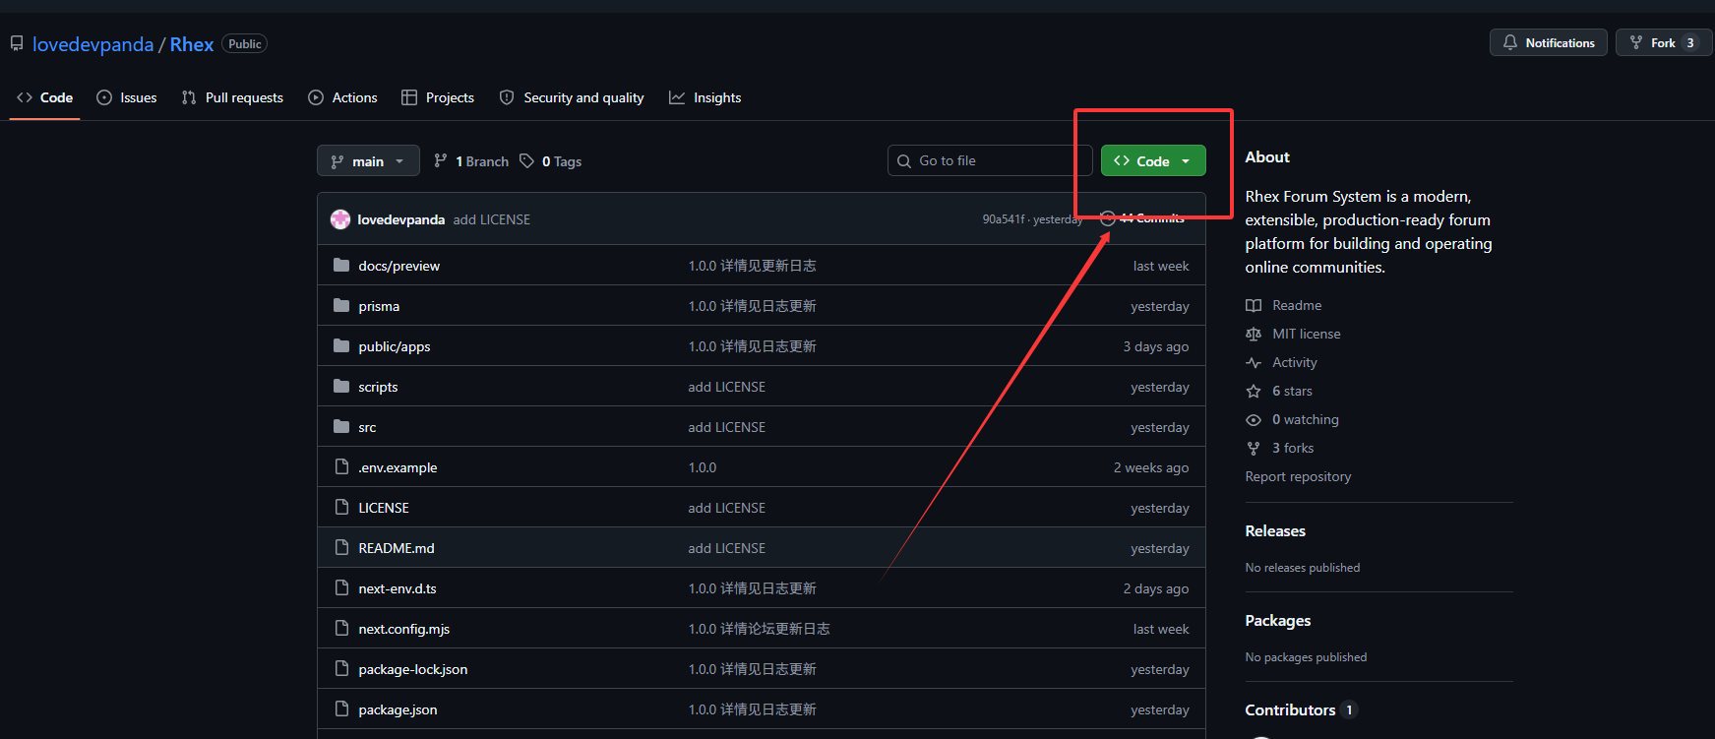This screenshot has width=1715, height=739.
Task: Click the lovedevpanda owner link in header
Action: click(x=92, y=44)
